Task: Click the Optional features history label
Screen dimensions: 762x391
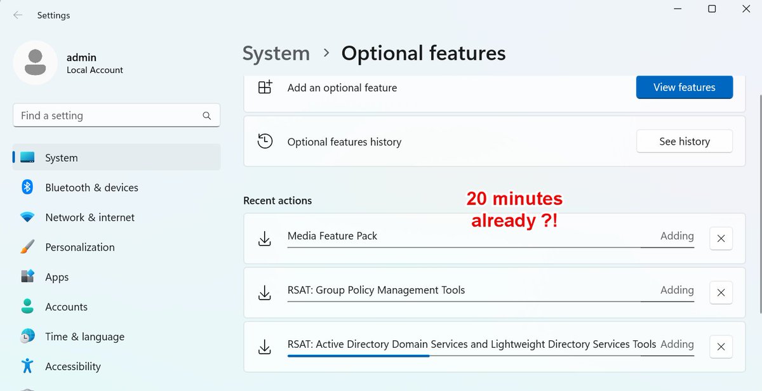Action: click(344, 142)
